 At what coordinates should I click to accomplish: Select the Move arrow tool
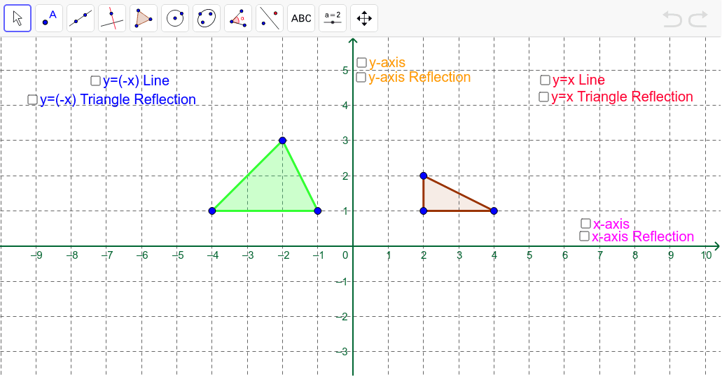[x=18, y=18]
